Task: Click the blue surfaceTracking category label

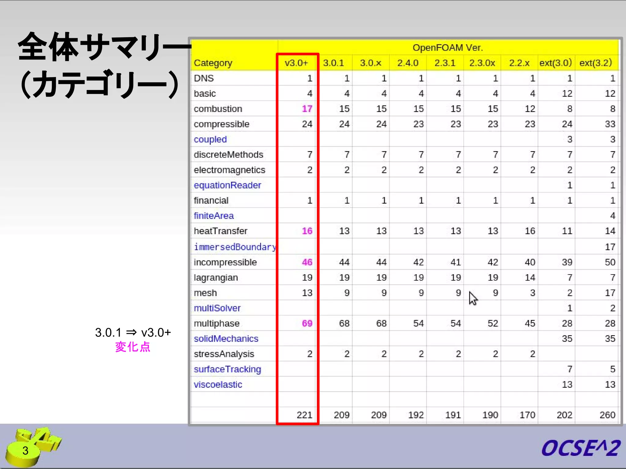Action: [227, 369]
